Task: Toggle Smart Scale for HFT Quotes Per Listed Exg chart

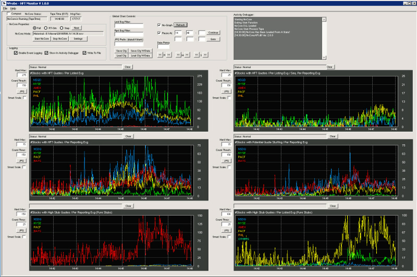Action: pyautogui.click(x=24, y=98)
